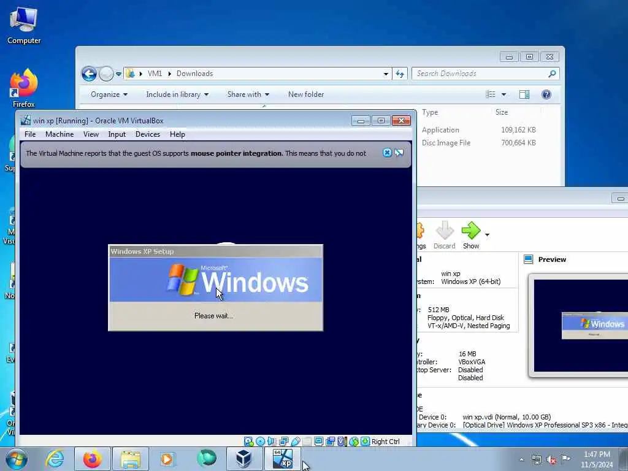
Task: Open the File menu in VirtualBox VM window
Action: (x=30, y=134)
